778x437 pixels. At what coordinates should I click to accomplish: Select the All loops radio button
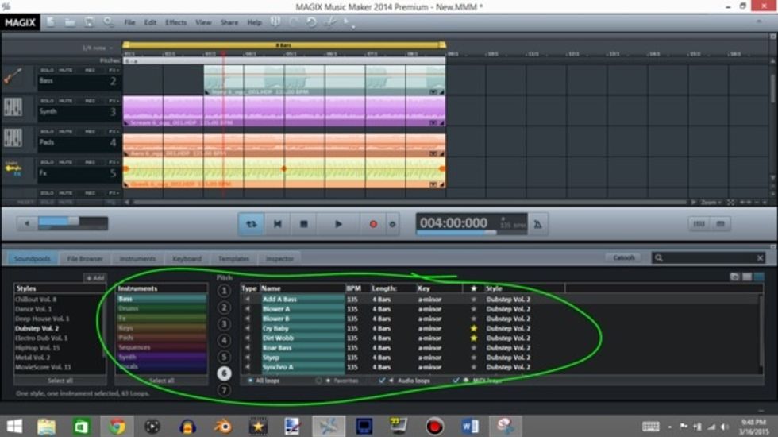click(x=250, y=381)
